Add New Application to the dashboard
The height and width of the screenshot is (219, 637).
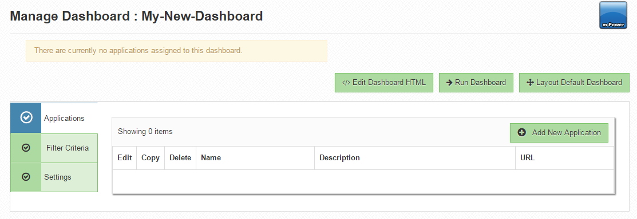click(559, 133)
